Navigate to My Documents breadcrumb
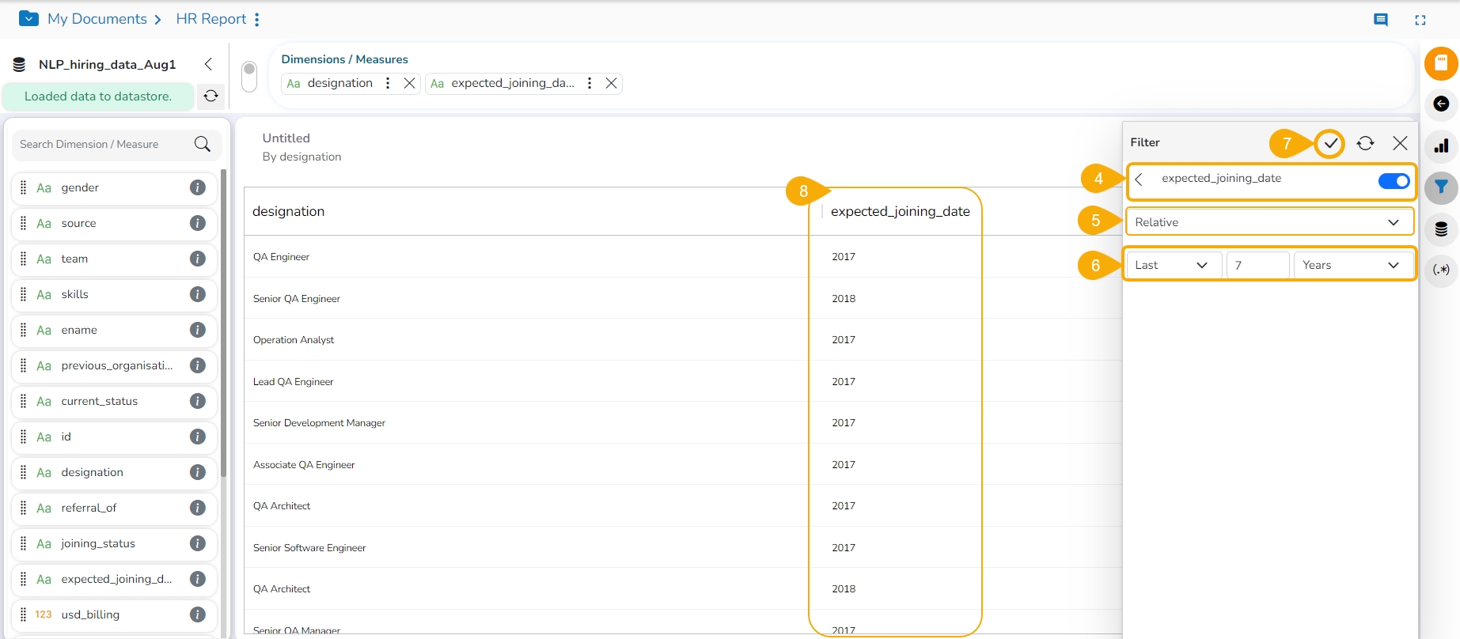 tap(97, 19)
